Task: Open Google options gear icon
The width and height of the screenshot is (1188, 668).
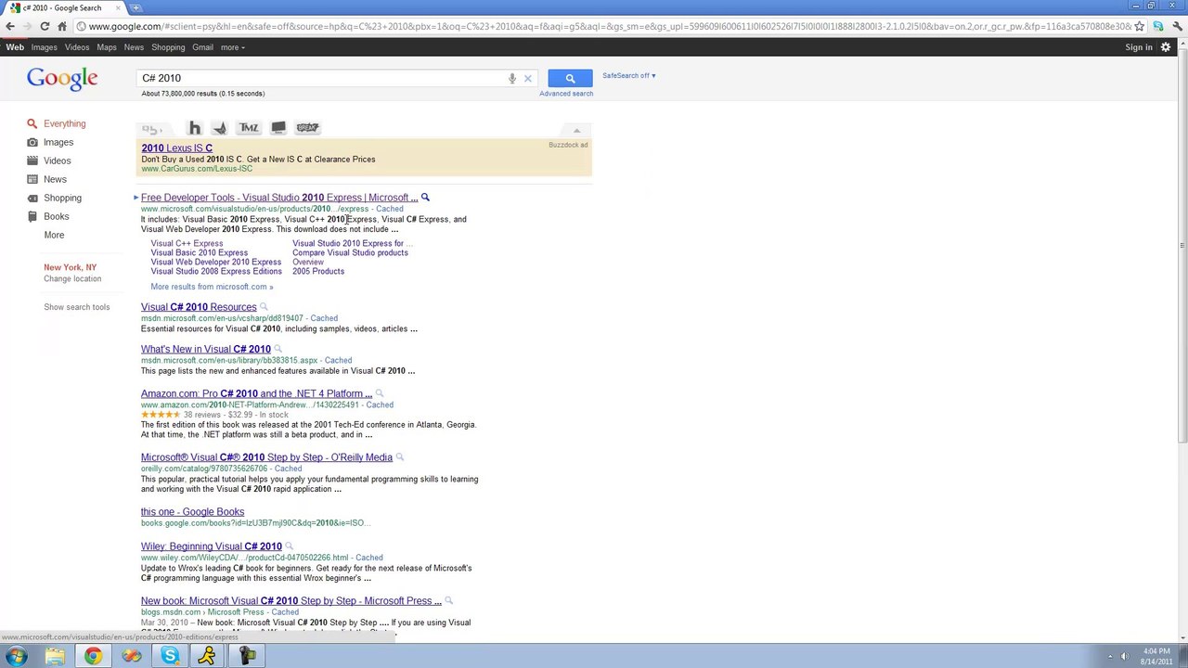Action: pyautogui.click(x=1166, y=47)
